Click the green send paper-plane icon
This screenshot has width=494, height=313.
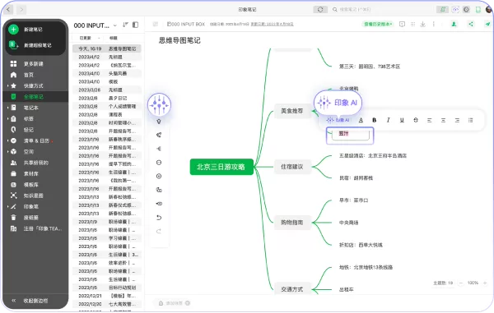tap(487, 24)
